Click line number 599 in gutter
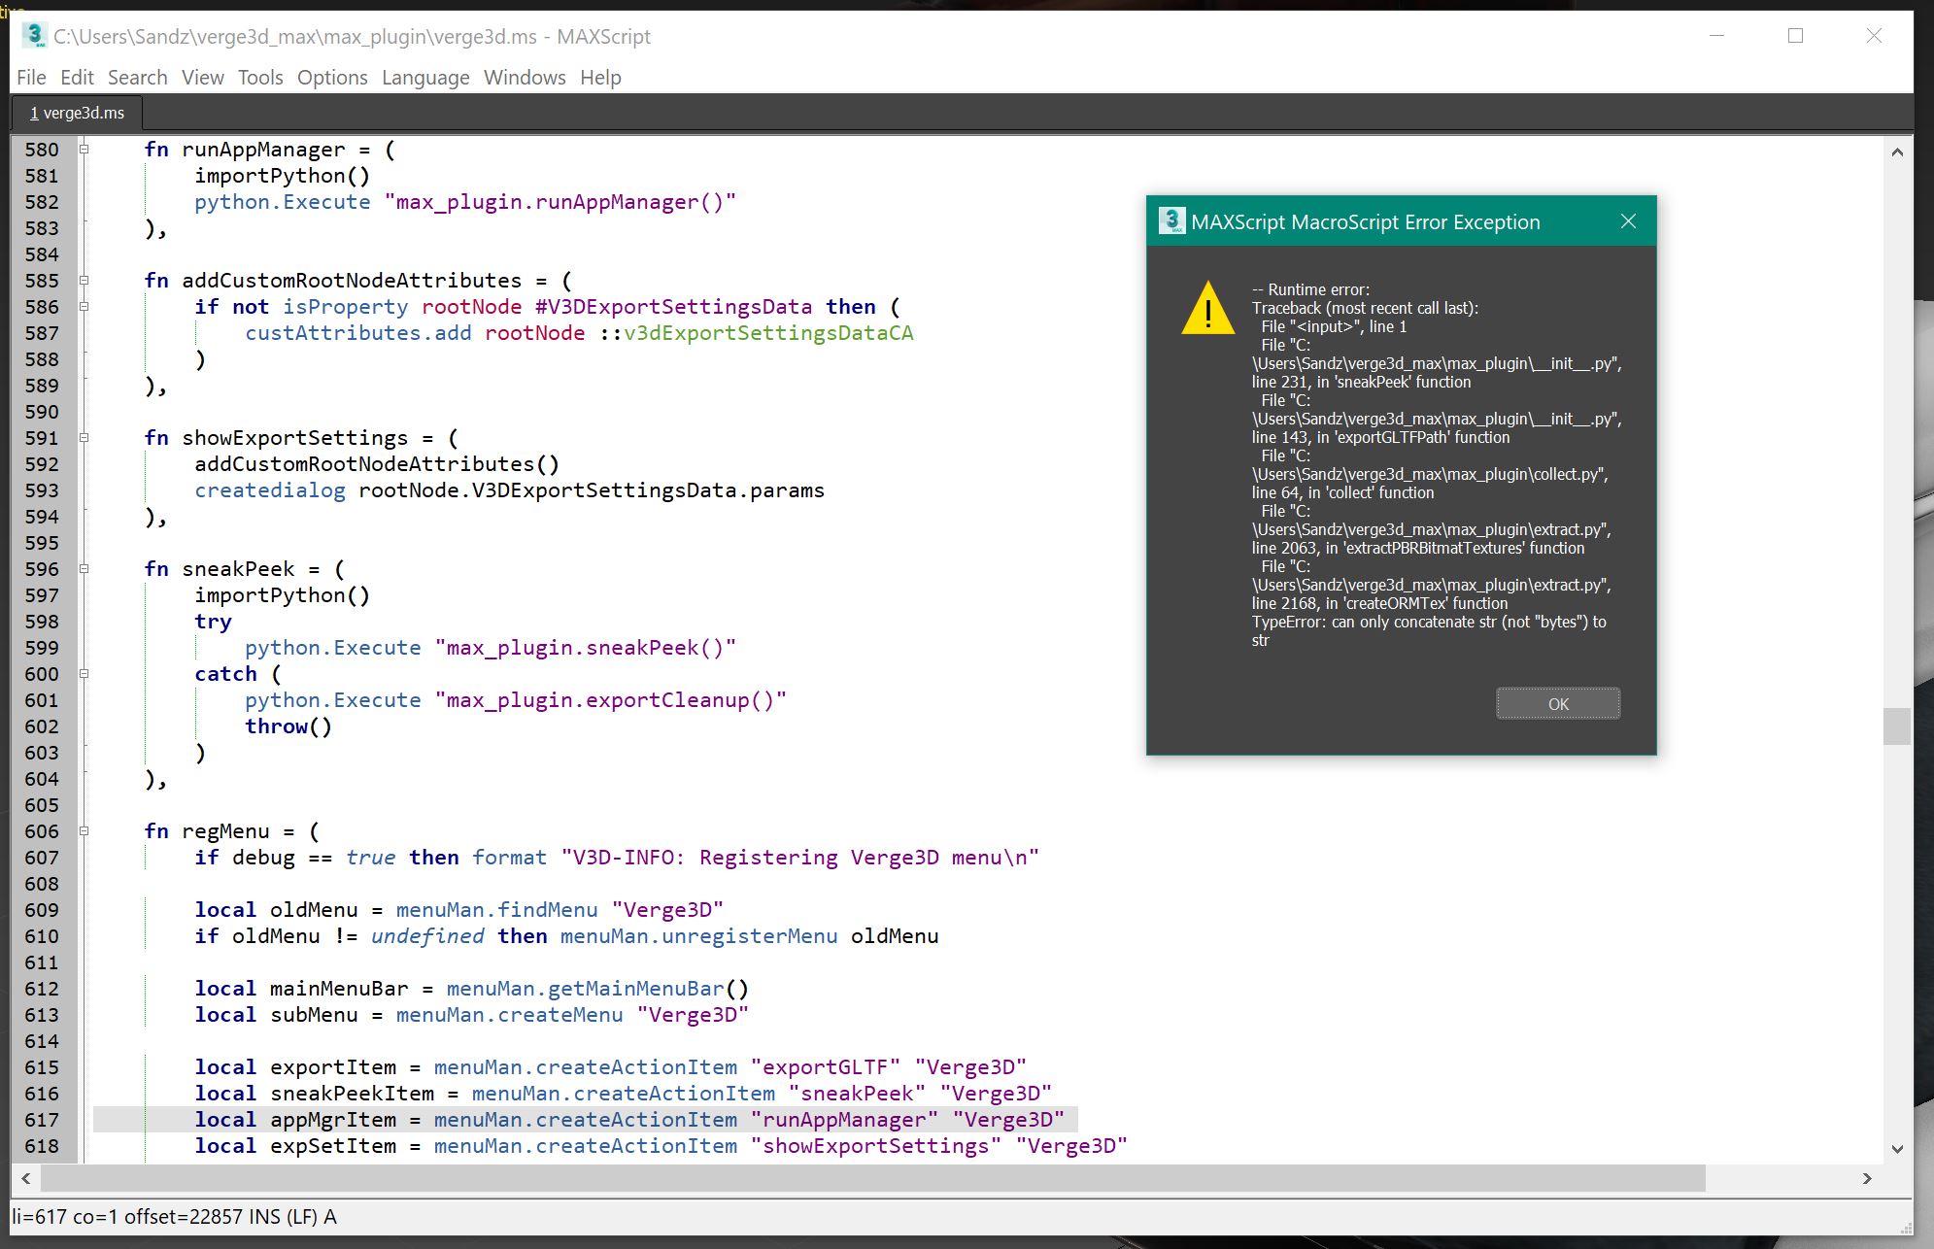The width and height of the screenshot is (1934, 1249). 42,648
